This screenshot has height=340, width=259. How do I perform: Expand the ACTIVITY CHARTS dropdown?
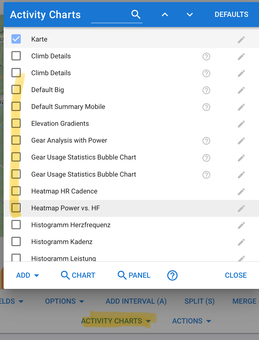click(x=116, y=321)
